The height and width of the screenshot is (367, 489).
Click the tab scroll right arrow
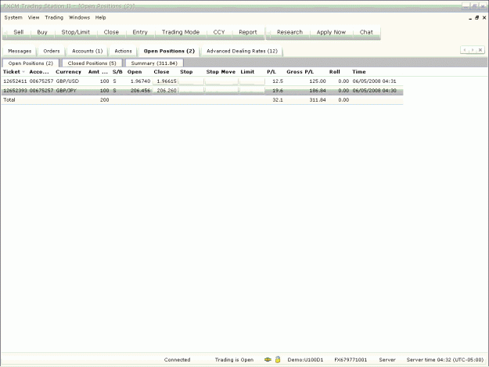(473, 50)
